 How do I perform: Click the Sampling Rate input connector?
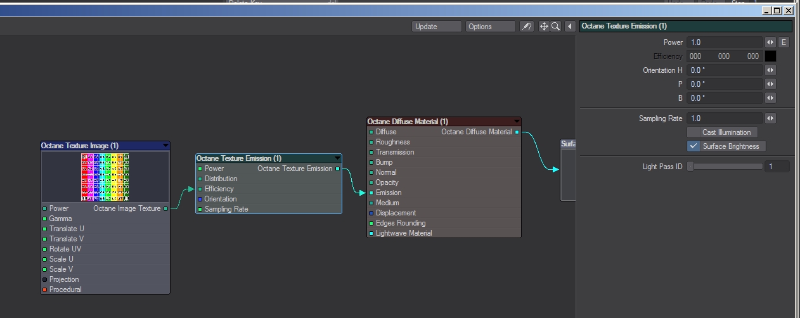[200, 209]
